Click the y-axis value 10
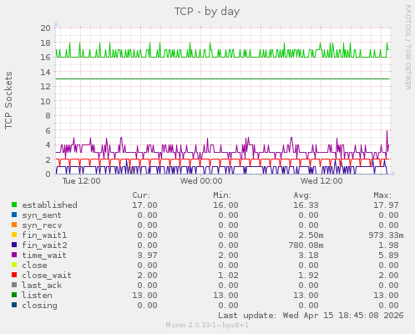 (x=45, y=101)
